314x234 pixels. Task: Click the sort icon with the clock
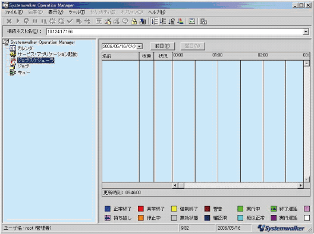click(x=172, y=21)
